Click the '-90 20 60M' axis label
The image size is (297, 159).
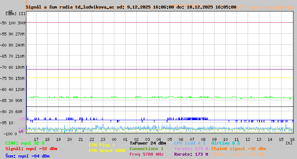coord(11,112)
